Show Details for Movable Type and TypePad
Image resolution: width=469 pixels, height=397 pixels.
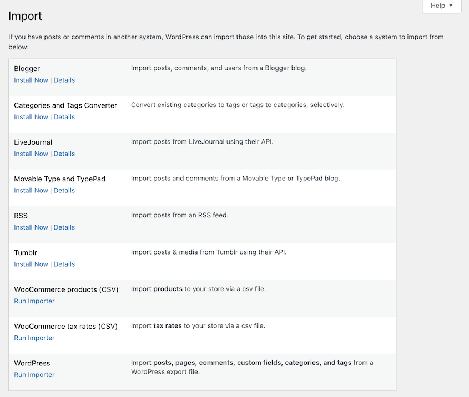point(64,191)
